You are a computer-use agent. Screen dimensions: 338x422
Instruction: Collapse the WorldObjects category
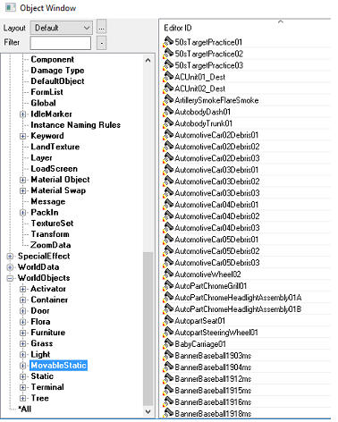point(10,278)
